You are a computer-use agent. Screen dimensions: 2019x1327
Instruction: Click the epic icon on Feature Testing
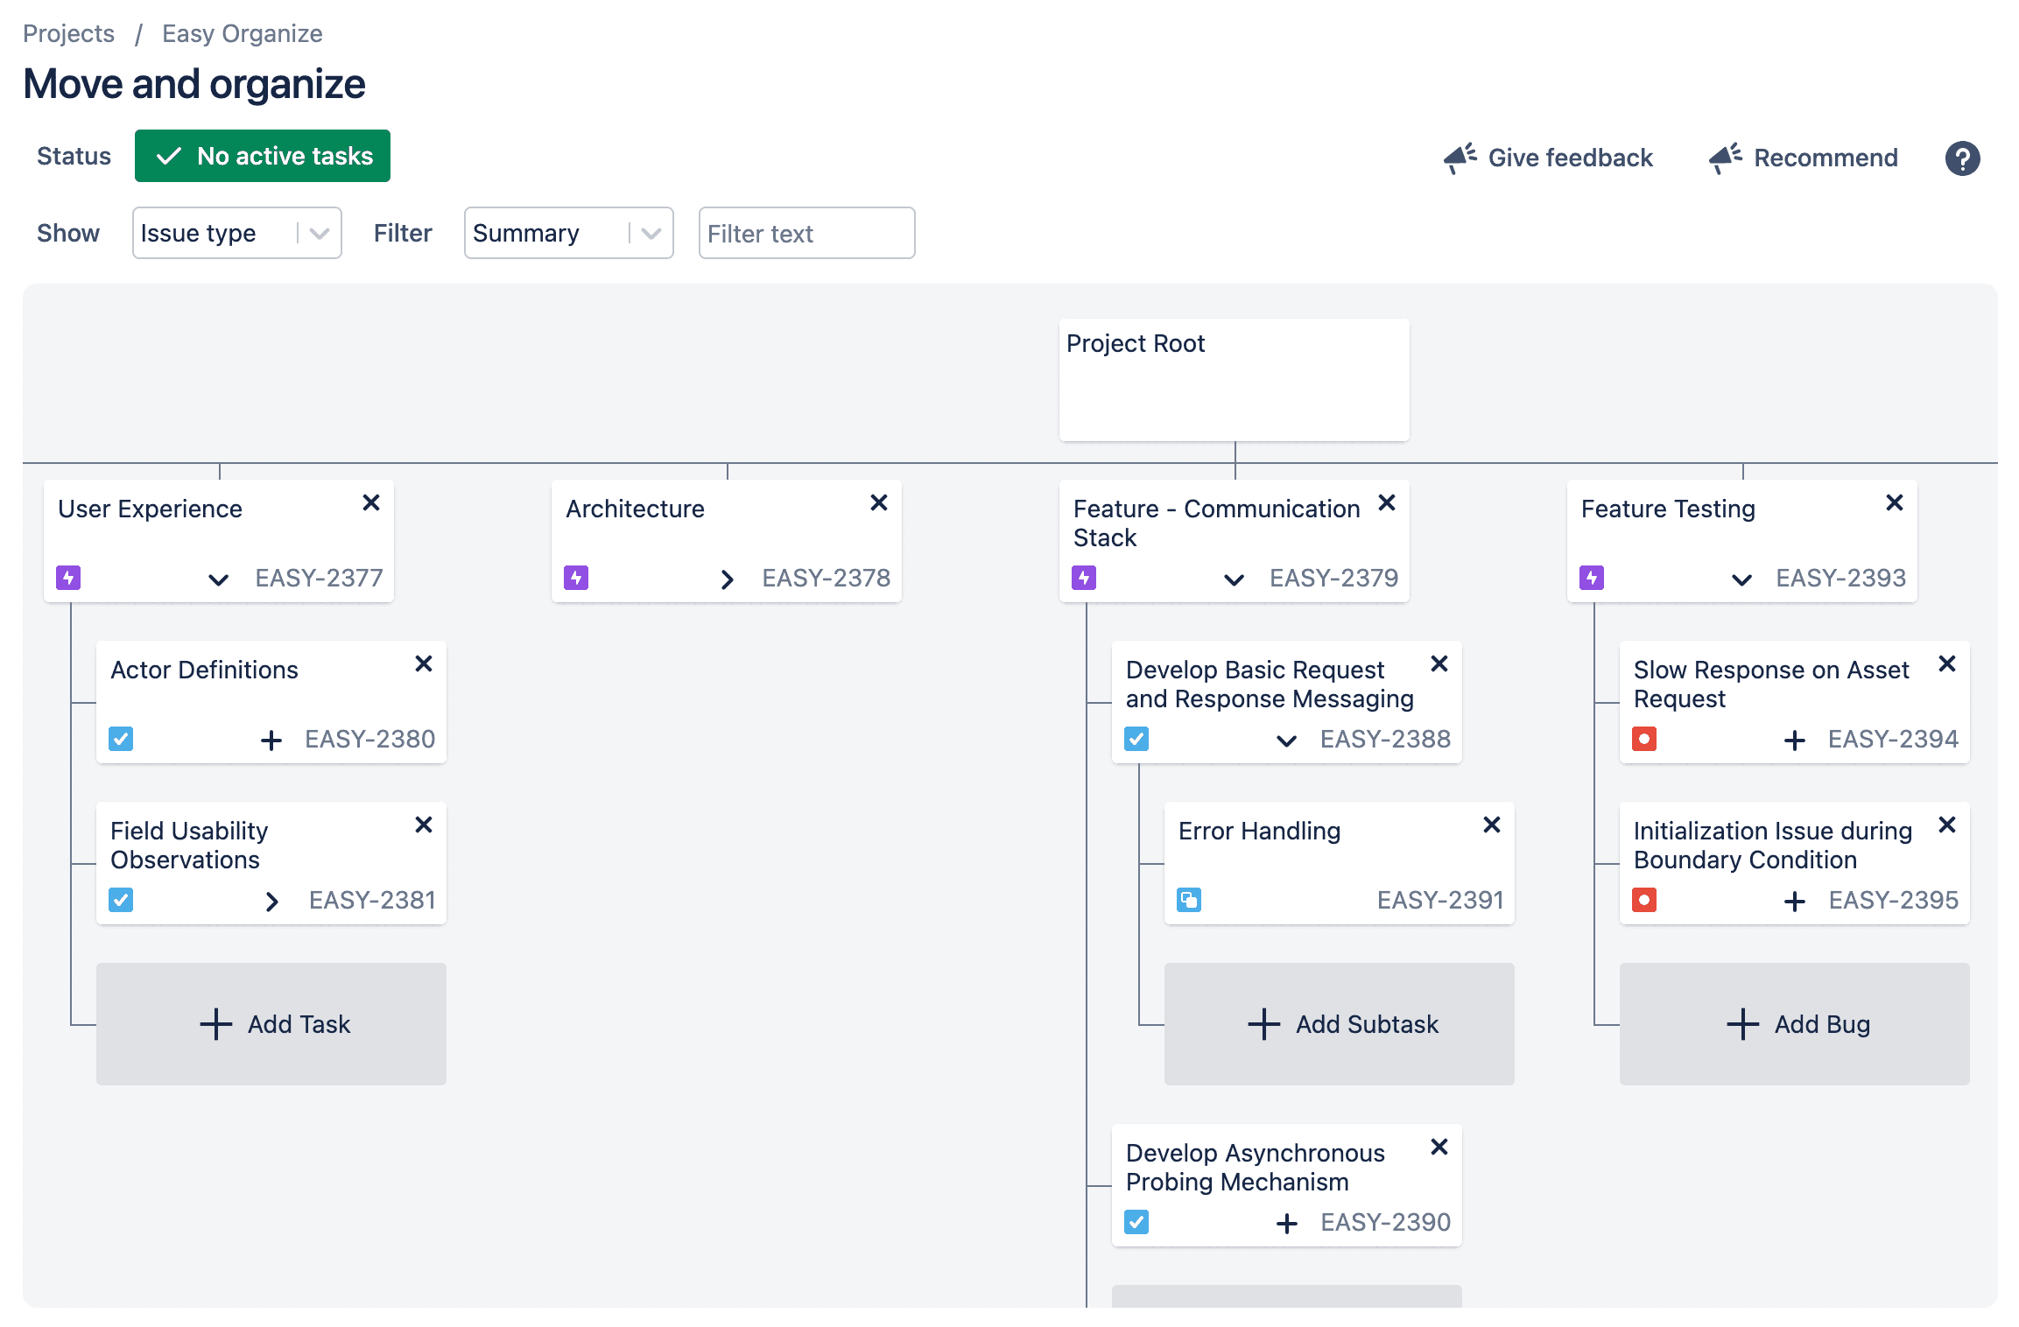pos(1592,578)
